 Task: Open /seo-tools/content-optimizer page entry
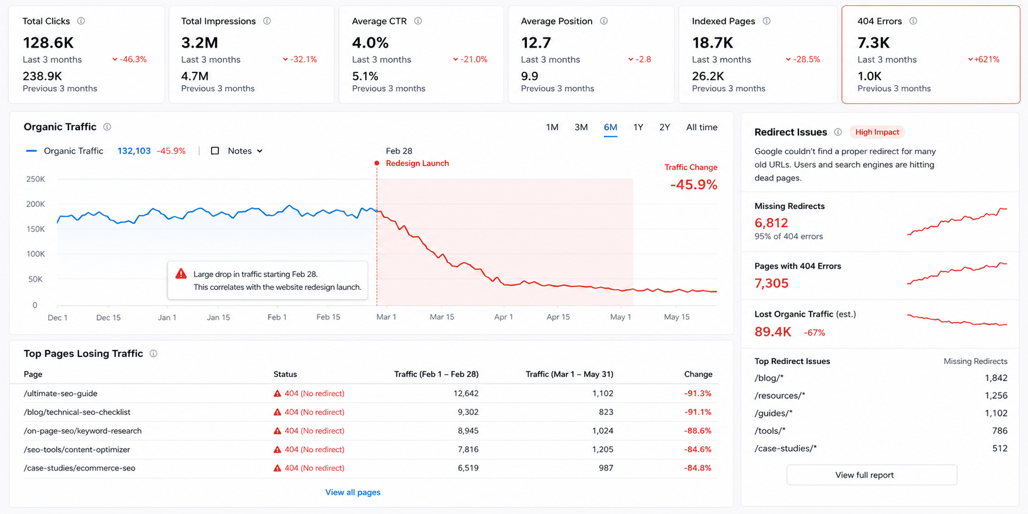[76, 449]
